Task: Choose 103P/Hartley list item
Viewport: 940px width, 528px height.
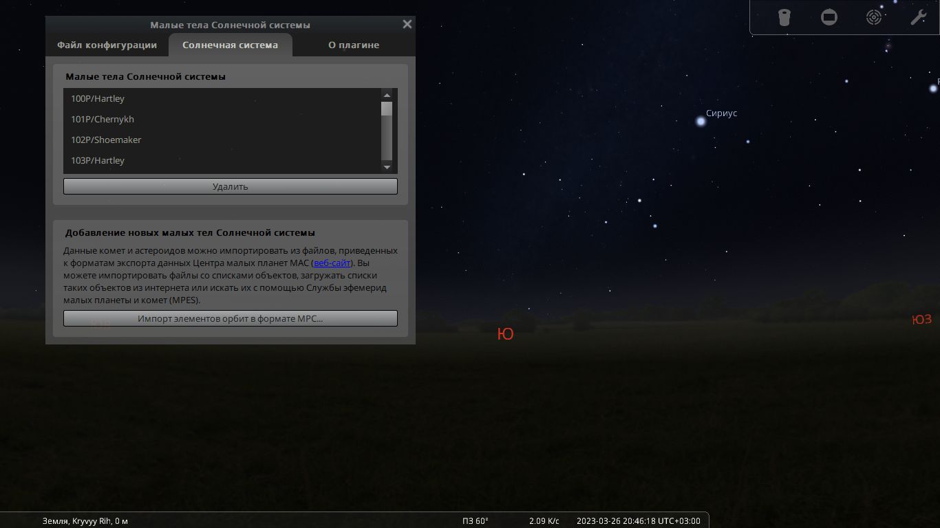Action: 98,161
